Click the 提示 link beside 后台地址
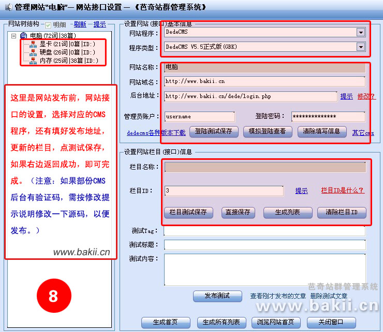 pyautogui.click(x=347, y=96)
